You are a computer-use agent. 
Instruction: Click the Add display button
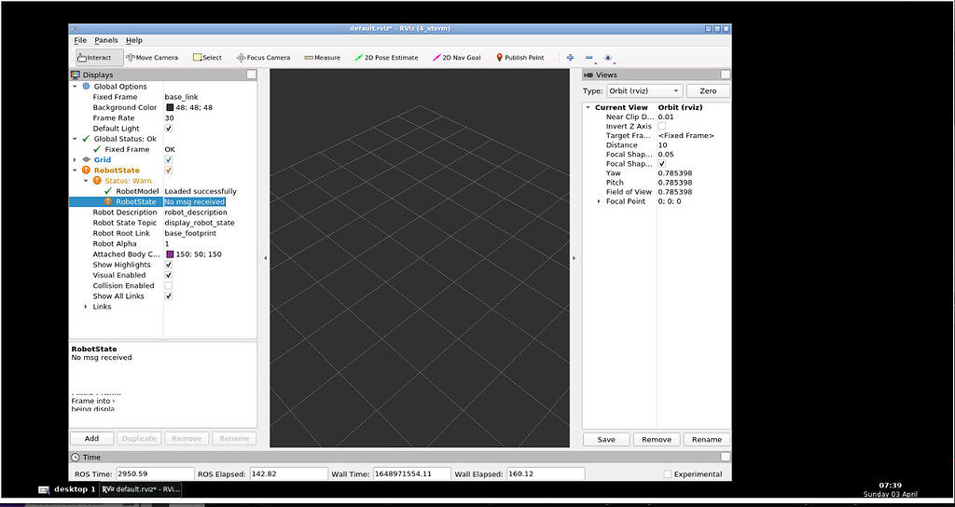click(x=91, y=438)
